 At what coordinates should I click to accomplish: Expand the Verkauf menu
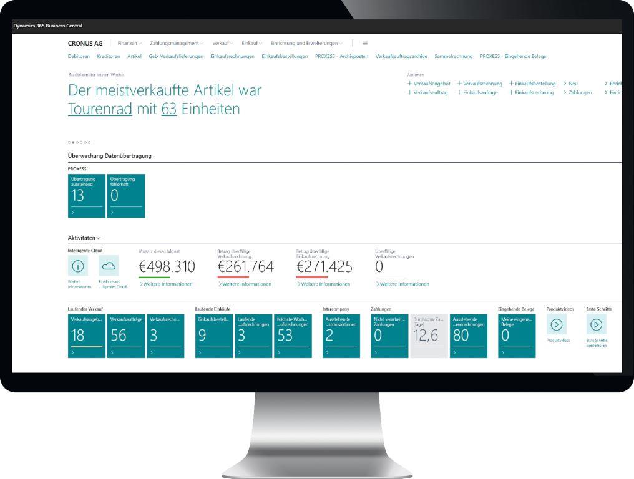(x=222, y=43)
